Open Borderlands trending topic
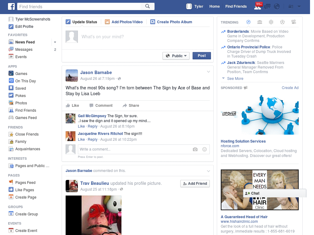 pos(238,32)
